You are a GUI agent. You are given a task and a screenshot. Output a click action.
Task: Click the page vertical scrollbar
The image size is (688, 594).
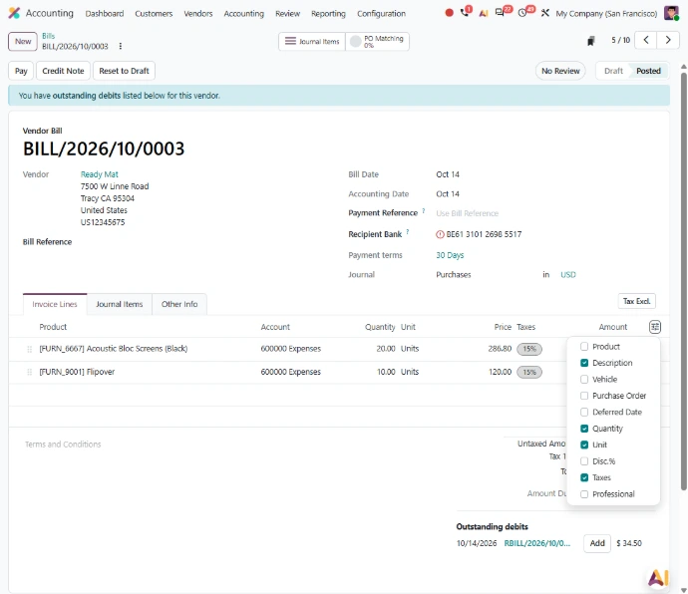pyautogui.click(x=684, y=281)
